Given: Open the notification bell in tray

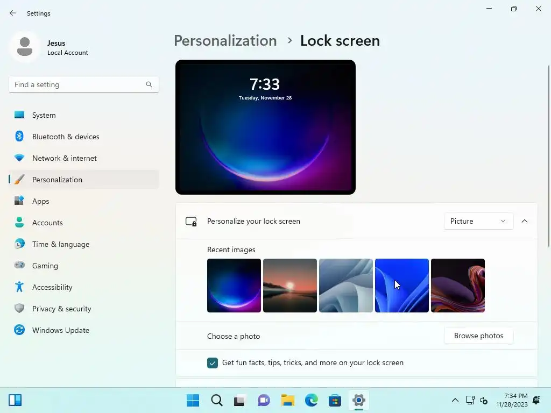Looking at the screenshot, I should tap(536, 400).
